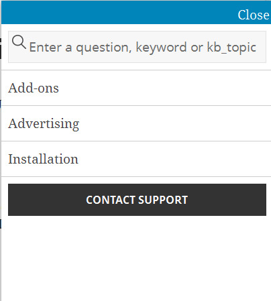Choose Installation from the topics list
This screenshot has width=271, height=301.
point(43,159)
